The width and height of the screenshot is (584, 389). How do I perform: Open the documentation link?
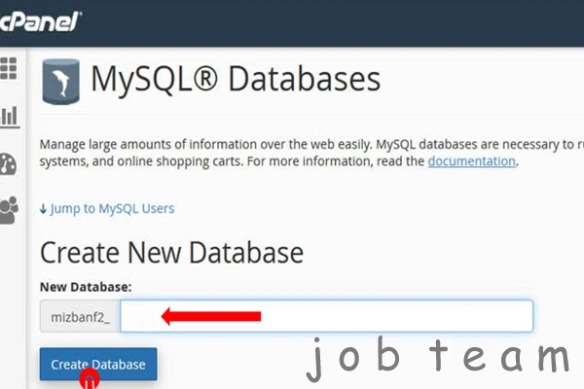471,161
